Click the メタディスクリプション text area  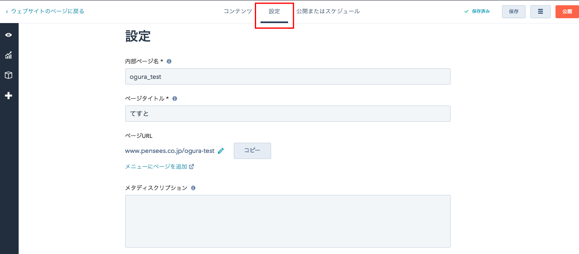(288, 221)
